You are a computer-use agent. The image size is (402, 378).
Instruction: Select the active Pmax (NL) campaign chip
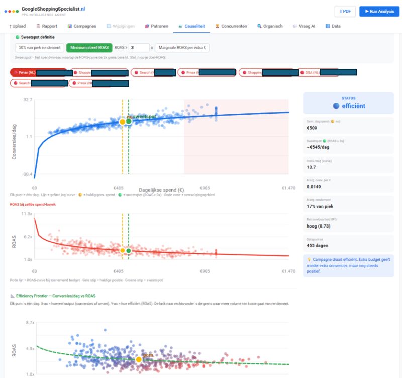(39, 72)
